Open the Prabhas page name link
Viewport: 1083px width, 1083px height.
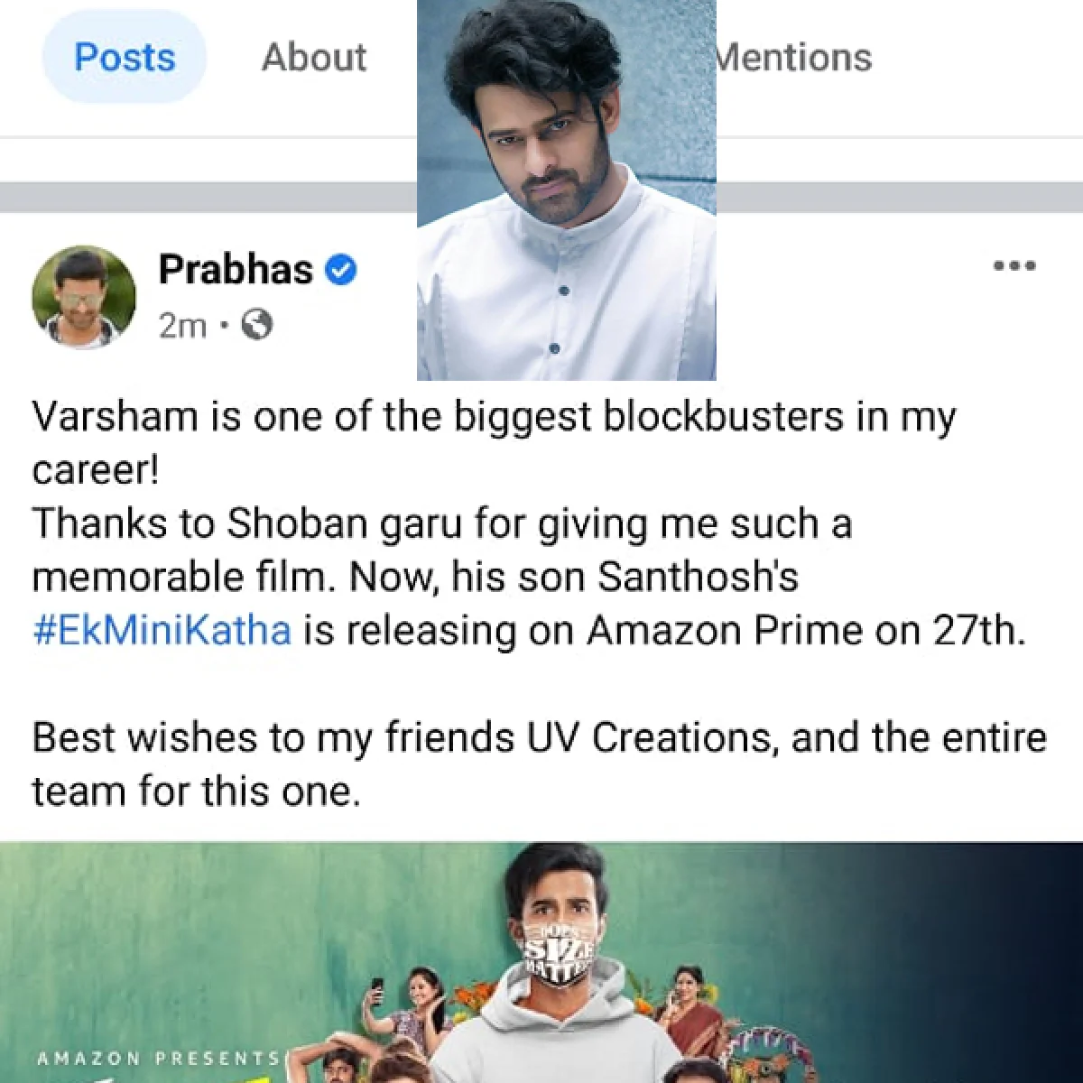[x=236, y=269]
